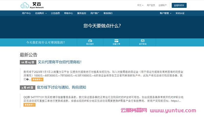
Task: Click the 请求帮助 envelope icon
Action: (143, 41)
